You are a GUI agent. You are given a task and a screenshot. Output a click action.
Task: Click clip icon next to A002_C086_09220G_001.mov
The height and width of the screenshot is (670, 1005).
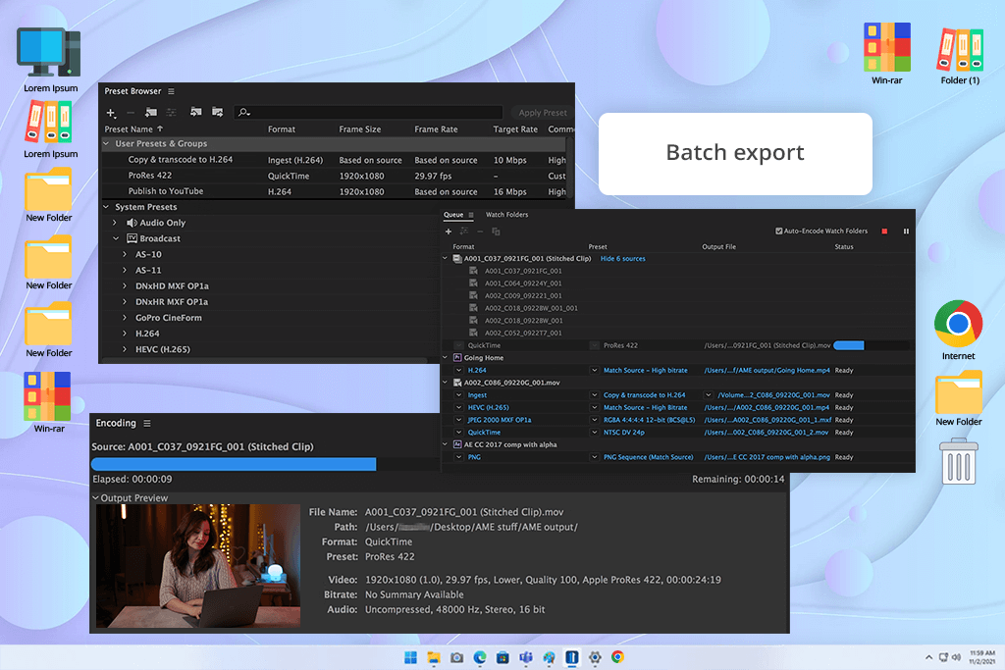457,383
